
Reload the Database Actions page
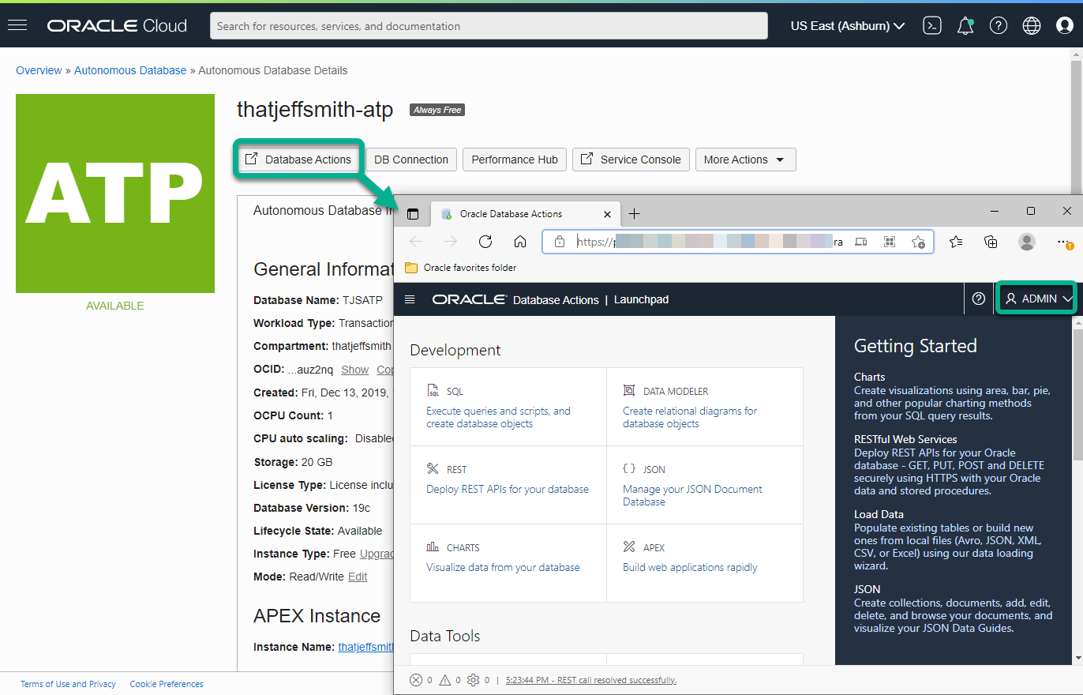pos(485,242)
